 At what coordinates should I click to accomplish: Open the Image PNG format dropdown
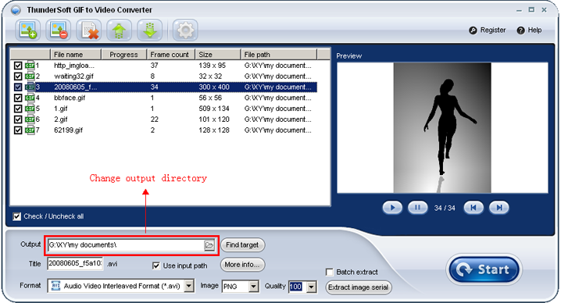coord(253,286)
